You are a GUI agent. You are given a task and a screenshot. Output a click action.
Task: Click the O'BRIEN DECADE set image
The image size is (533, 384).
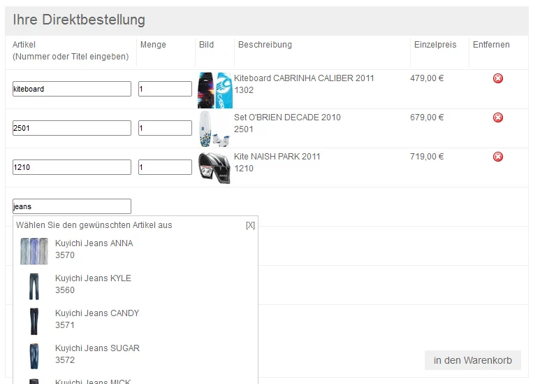tap(214, 129)
